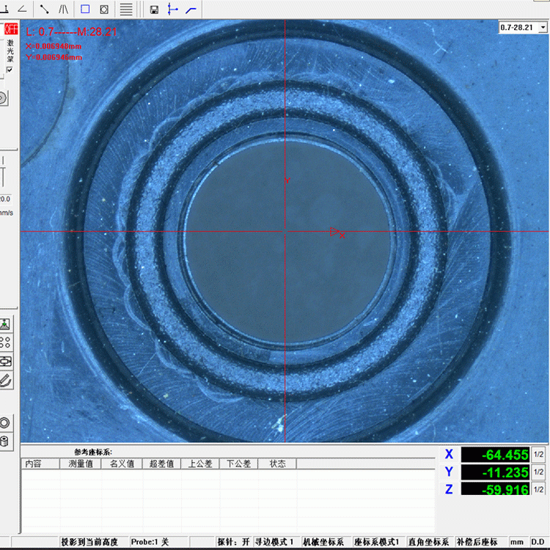This screenshot has width=550, height=550.
Task: Select the blue step-curve tool icon
Action: coord(191,10)
